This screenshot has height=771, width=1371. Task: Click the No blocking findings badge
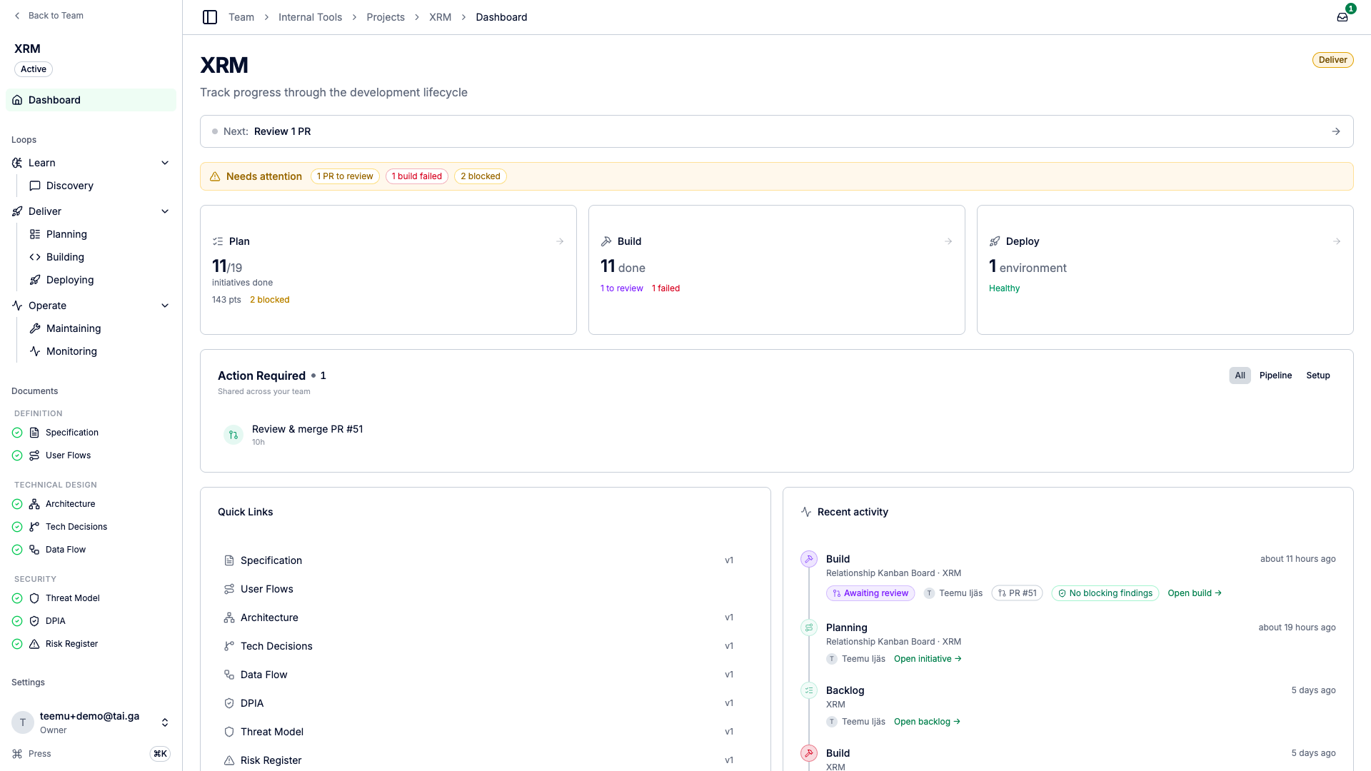(x=1105, y=593)
